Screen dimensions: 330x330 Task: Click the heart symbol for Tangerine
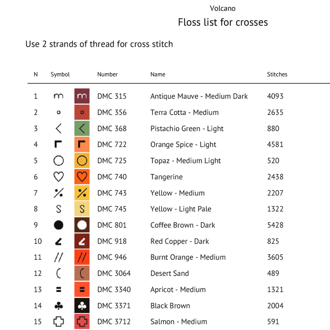pos(58,177)
